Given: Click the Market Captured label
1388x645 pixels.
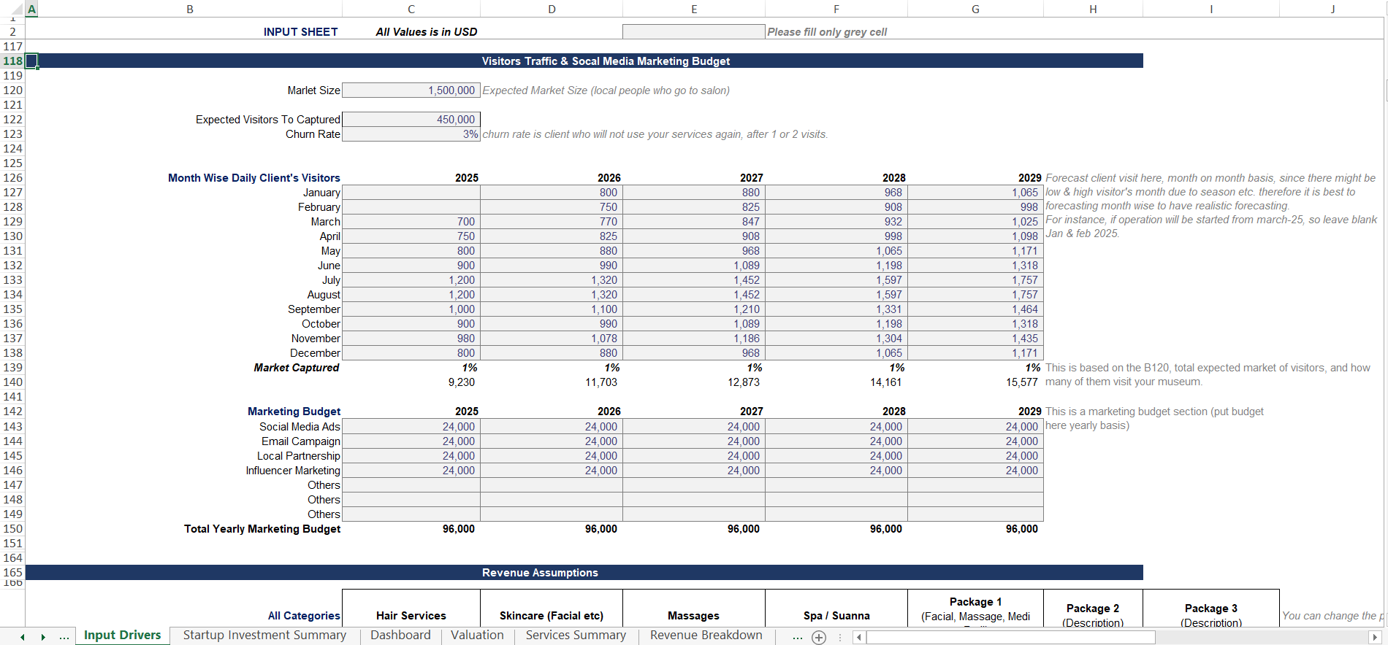Looking at the screenshot, I should [297, 368].
